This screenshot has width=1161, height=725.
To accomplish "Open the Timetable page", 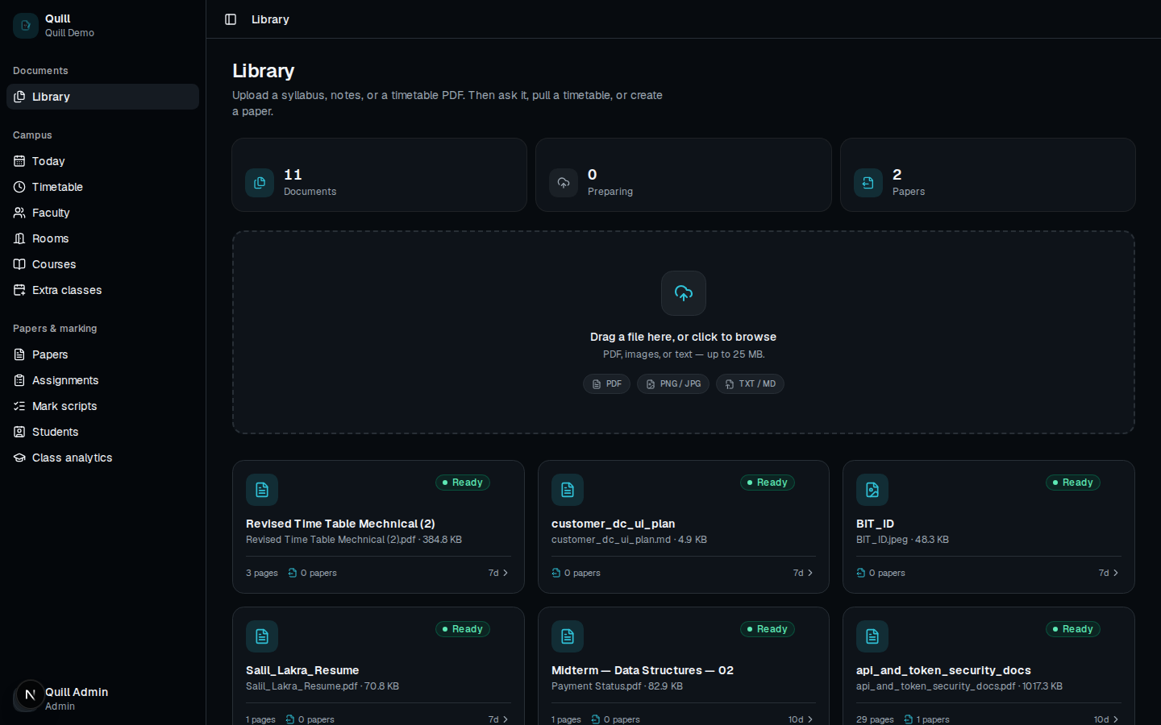I will pos(102,187).
